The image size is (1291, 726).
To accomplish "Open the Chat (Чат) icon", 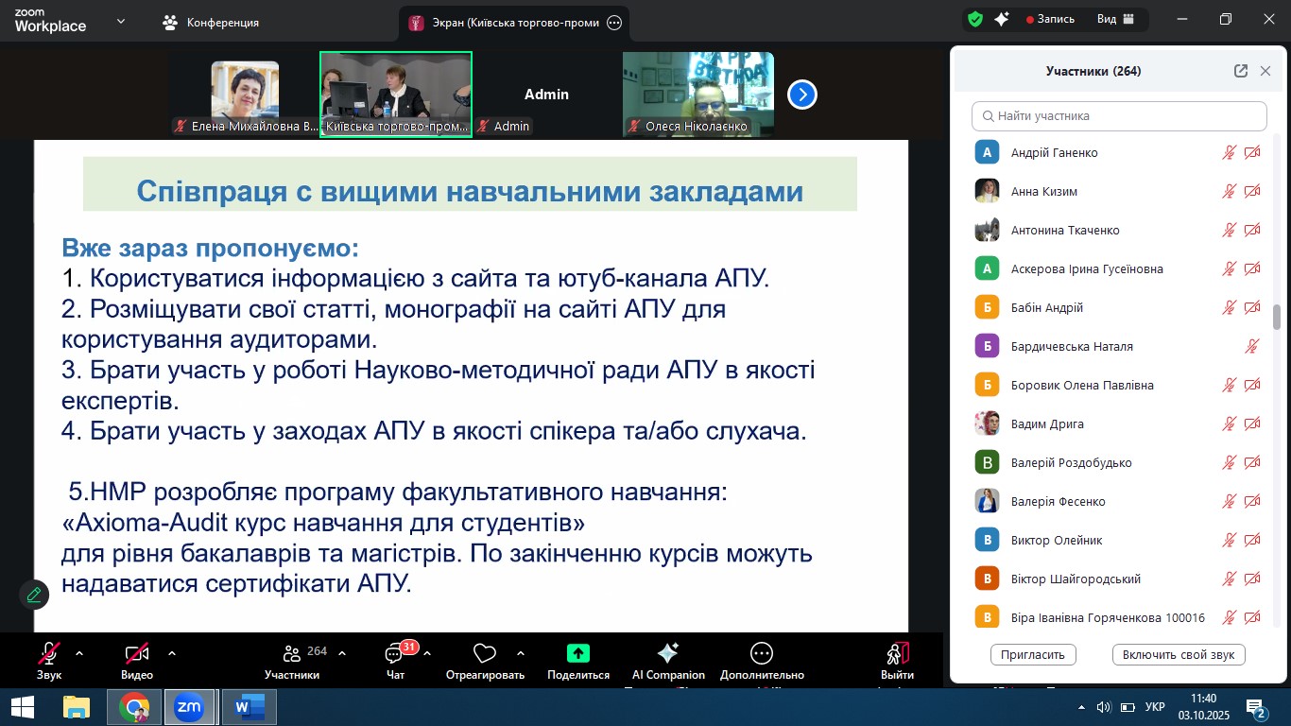I will (x=395, y=654).
